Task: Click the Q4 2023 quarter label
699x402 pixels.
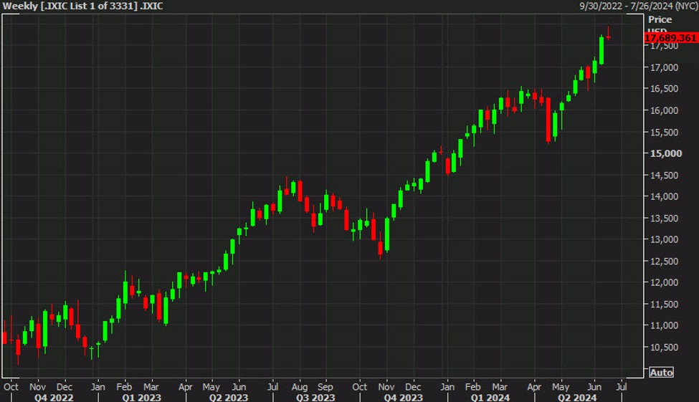Action: click(x=403, y=397)
